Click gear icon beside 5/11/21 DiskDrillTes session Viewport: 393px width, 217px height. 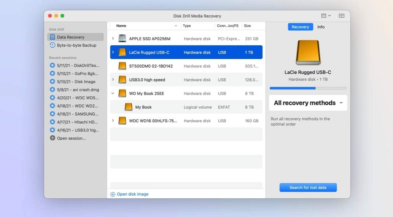point(52,65)
